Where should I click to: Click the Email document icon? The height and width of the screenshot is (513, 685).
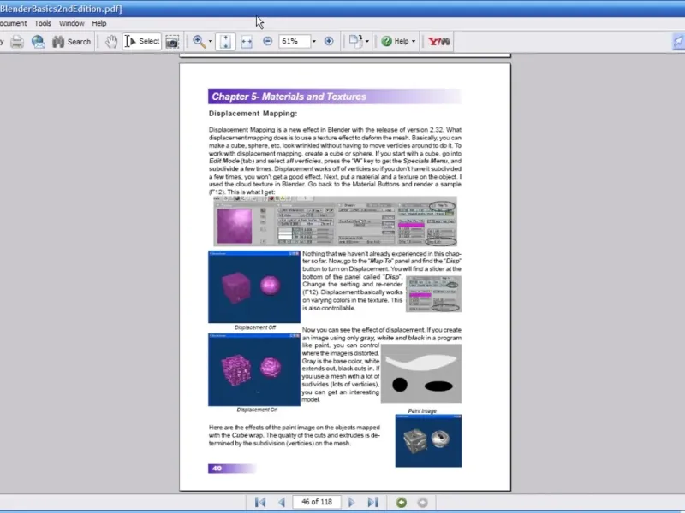click(x=39, y=41)
